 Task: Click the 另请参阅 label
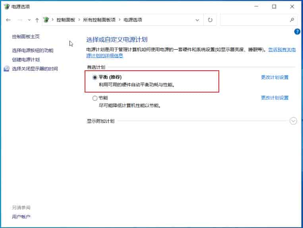pyautogui.click(x=21, y=207)
